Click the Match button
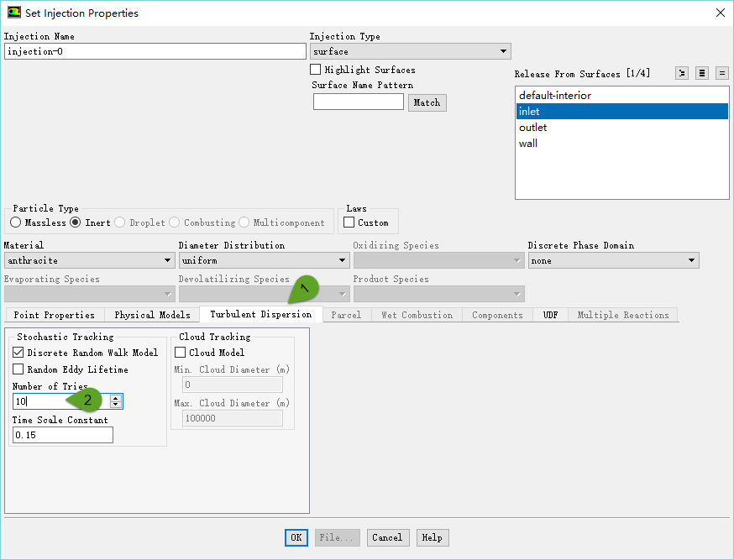The image size is (734, 560). tap(427, 102)
